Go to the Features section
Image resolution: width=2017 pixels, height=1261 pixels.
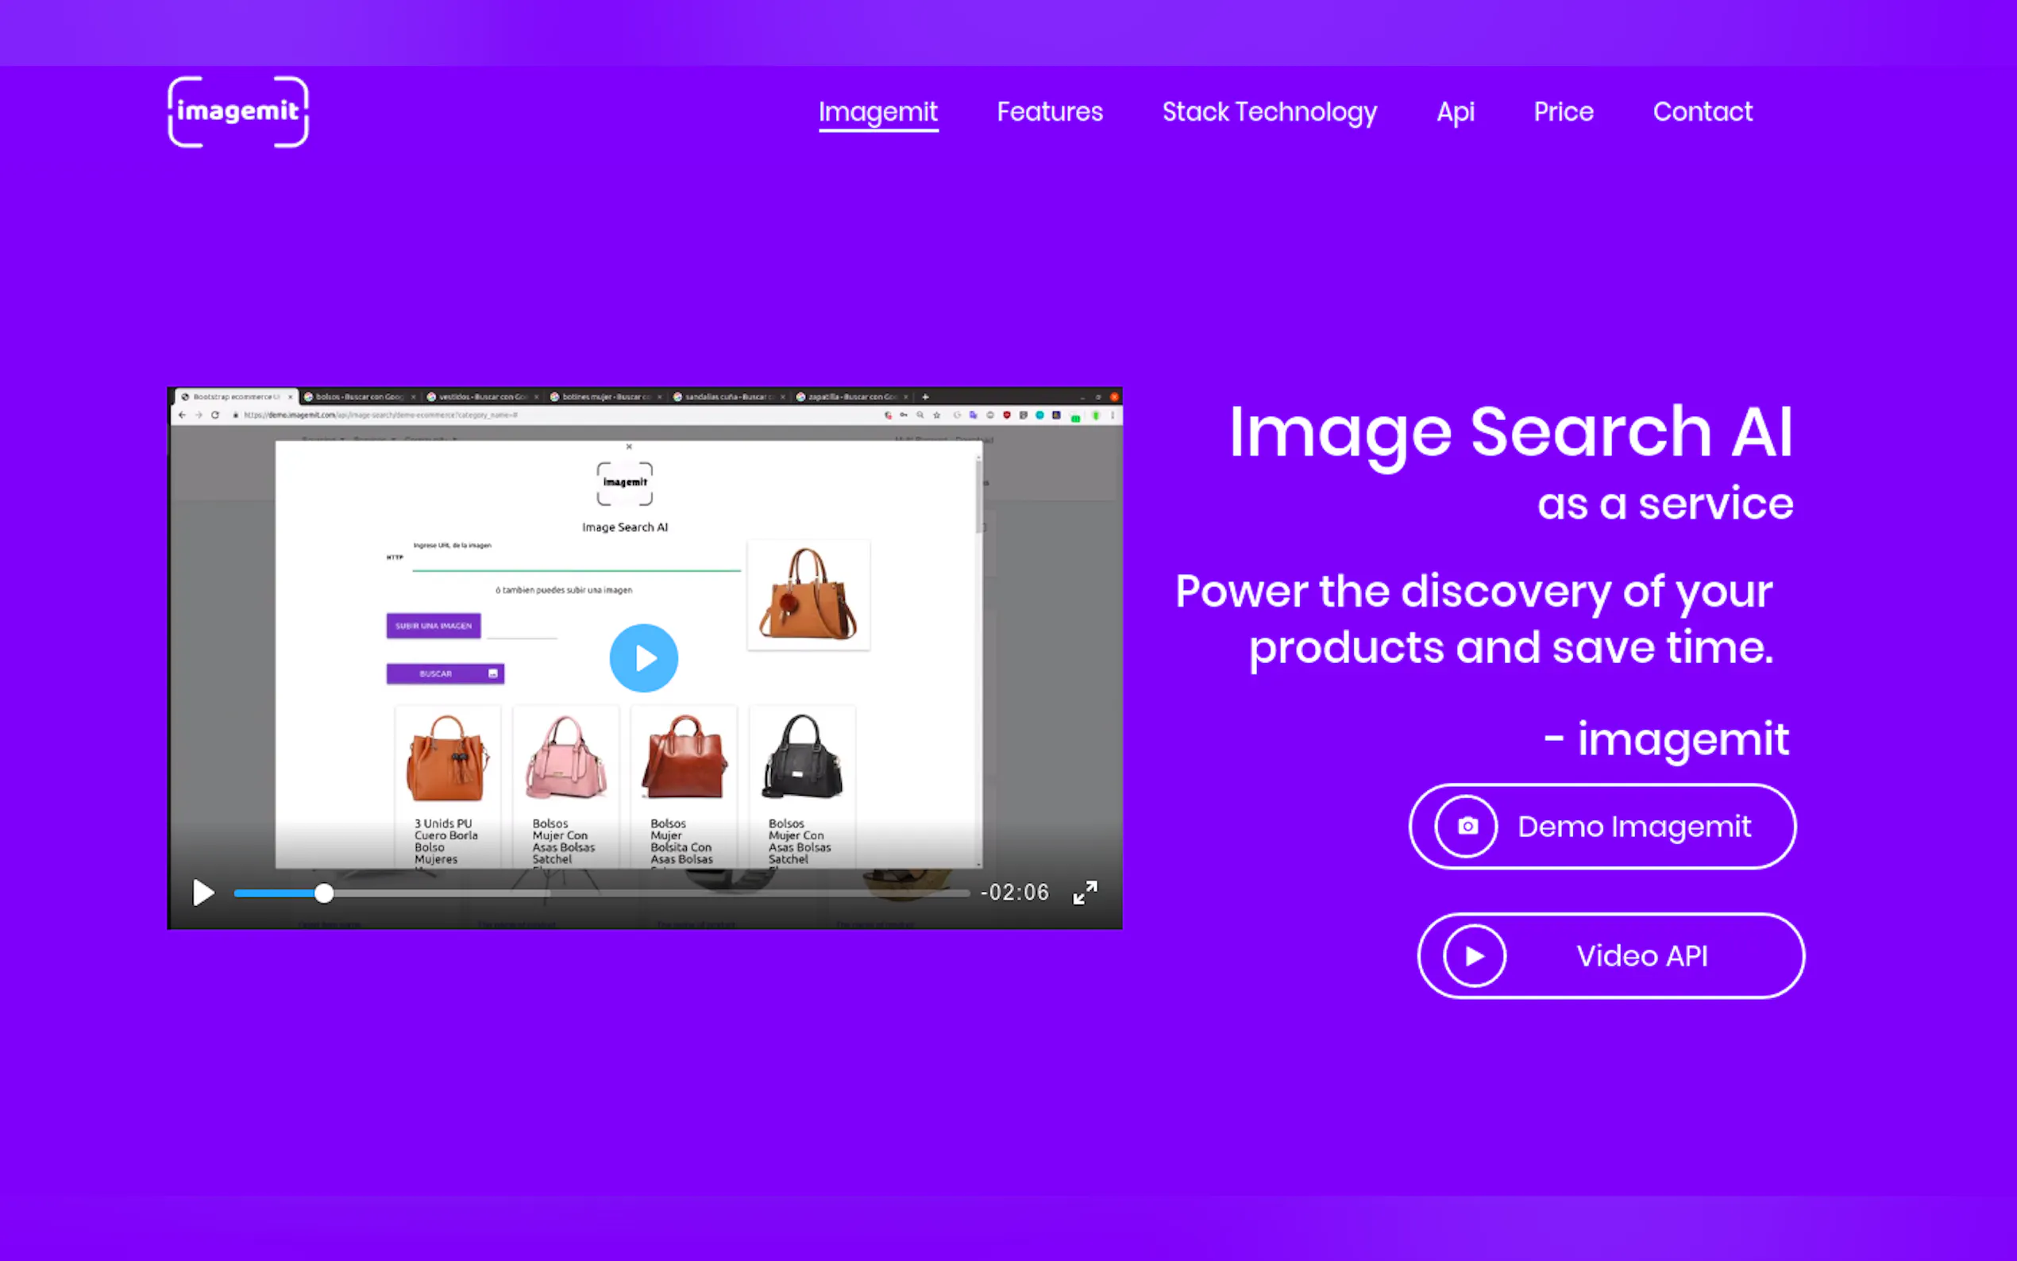tap(1050, 112)
